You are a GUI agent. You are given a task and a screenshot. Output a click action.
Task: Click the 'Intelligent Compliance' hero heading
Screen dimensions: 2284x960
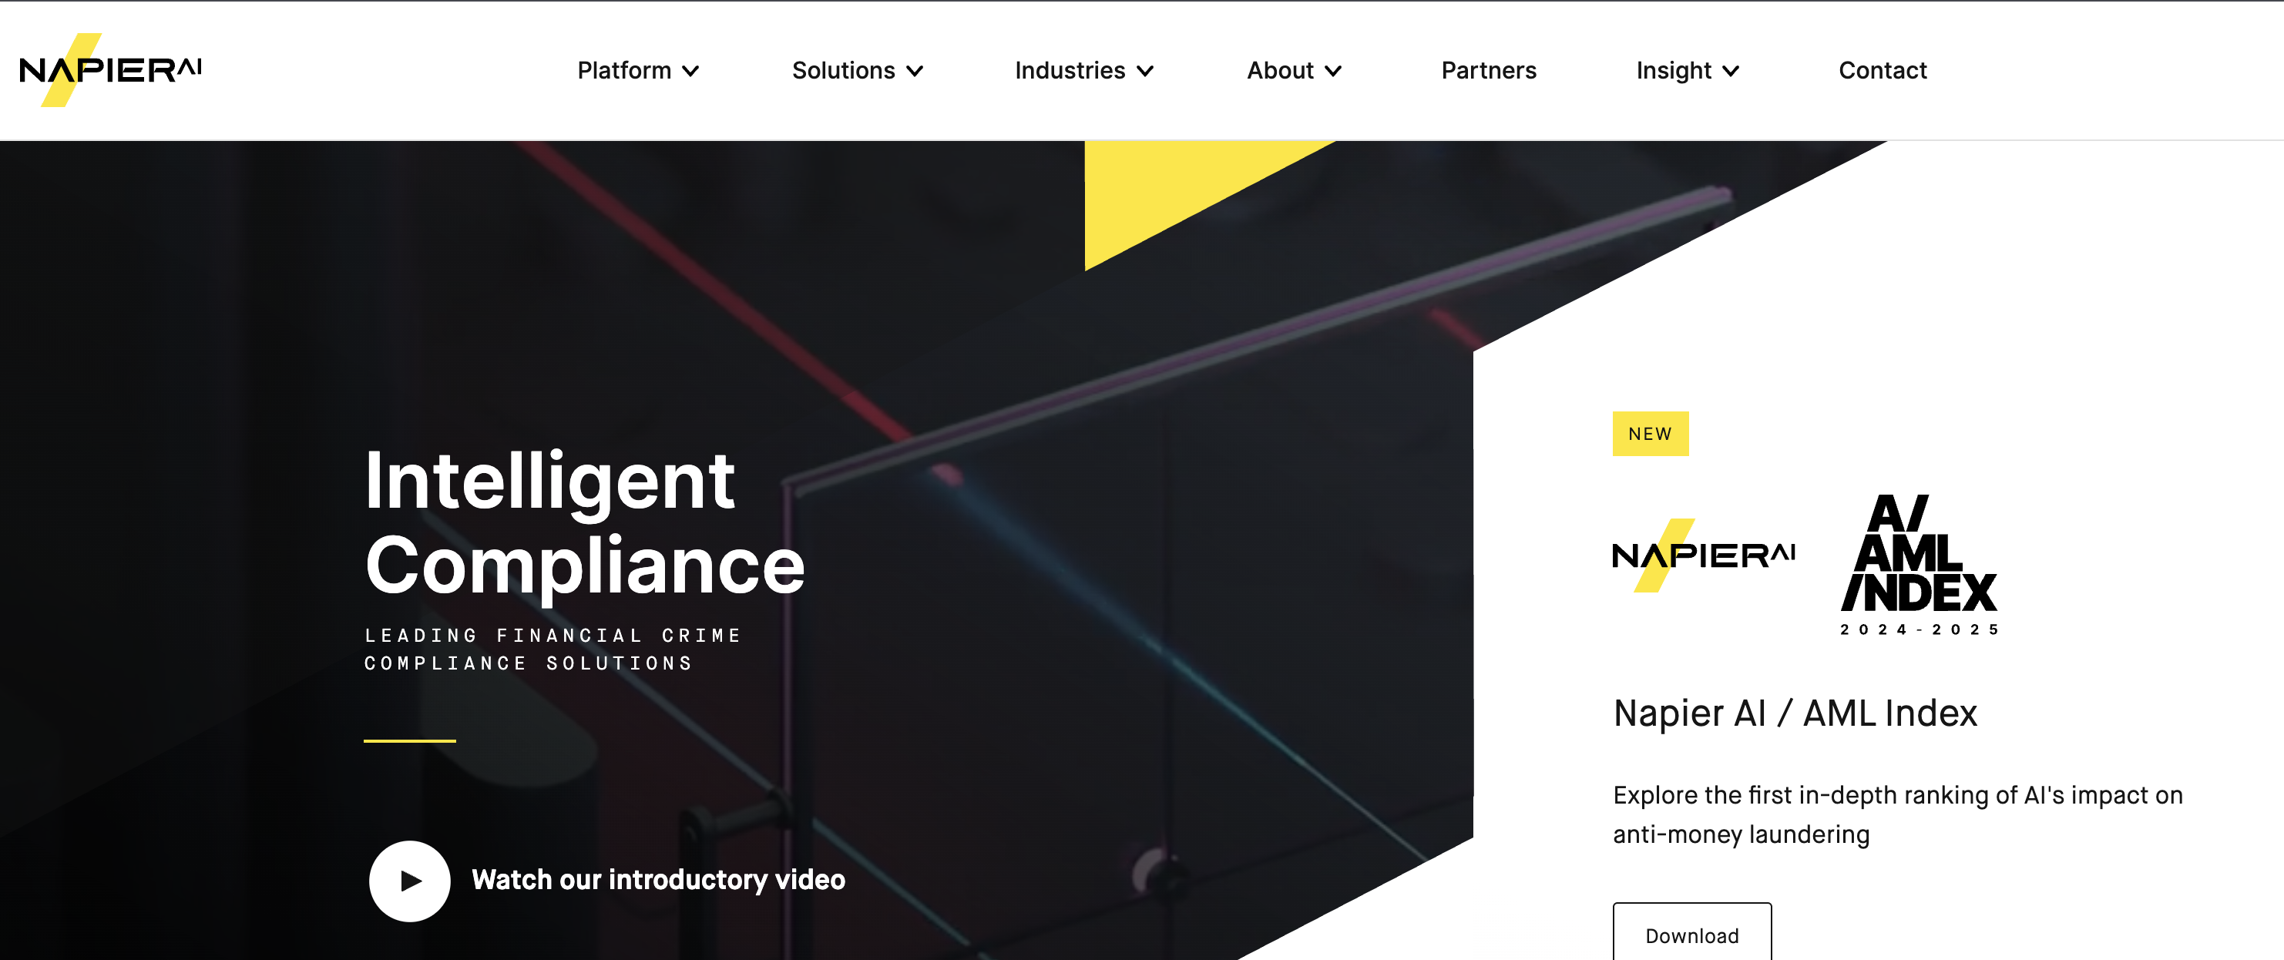point(584,522)
